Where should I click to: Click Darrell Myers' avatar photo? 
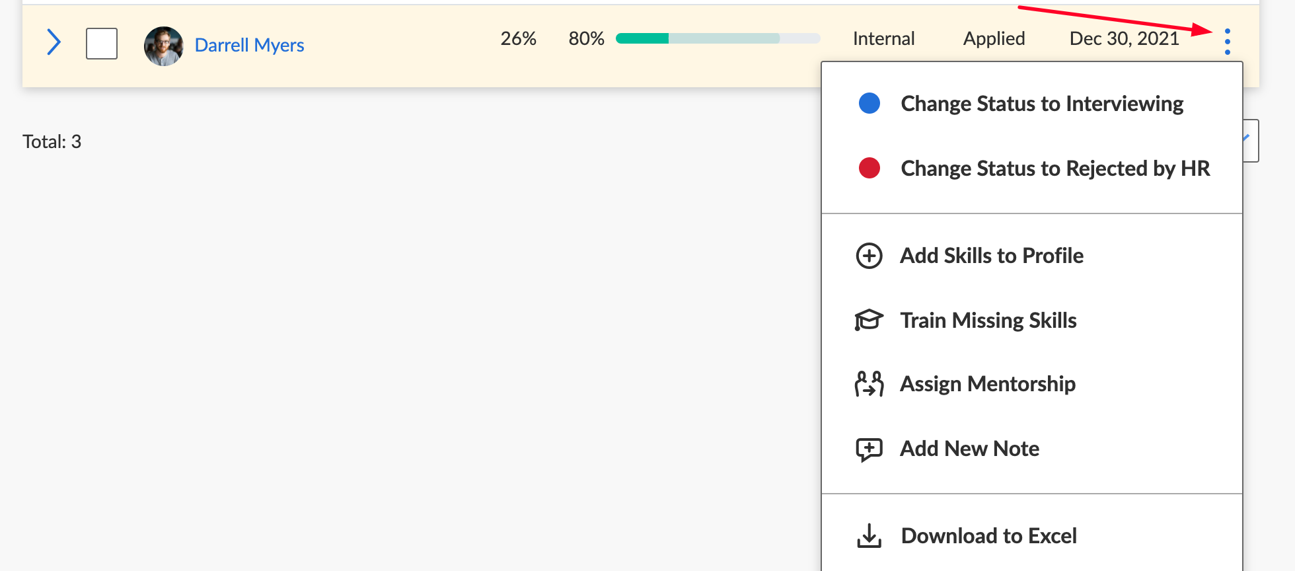[x=163, y=46]
